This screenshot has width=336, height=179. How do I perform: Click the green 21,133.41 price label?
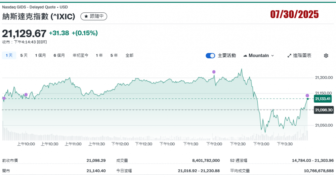(x=323, y=99)
